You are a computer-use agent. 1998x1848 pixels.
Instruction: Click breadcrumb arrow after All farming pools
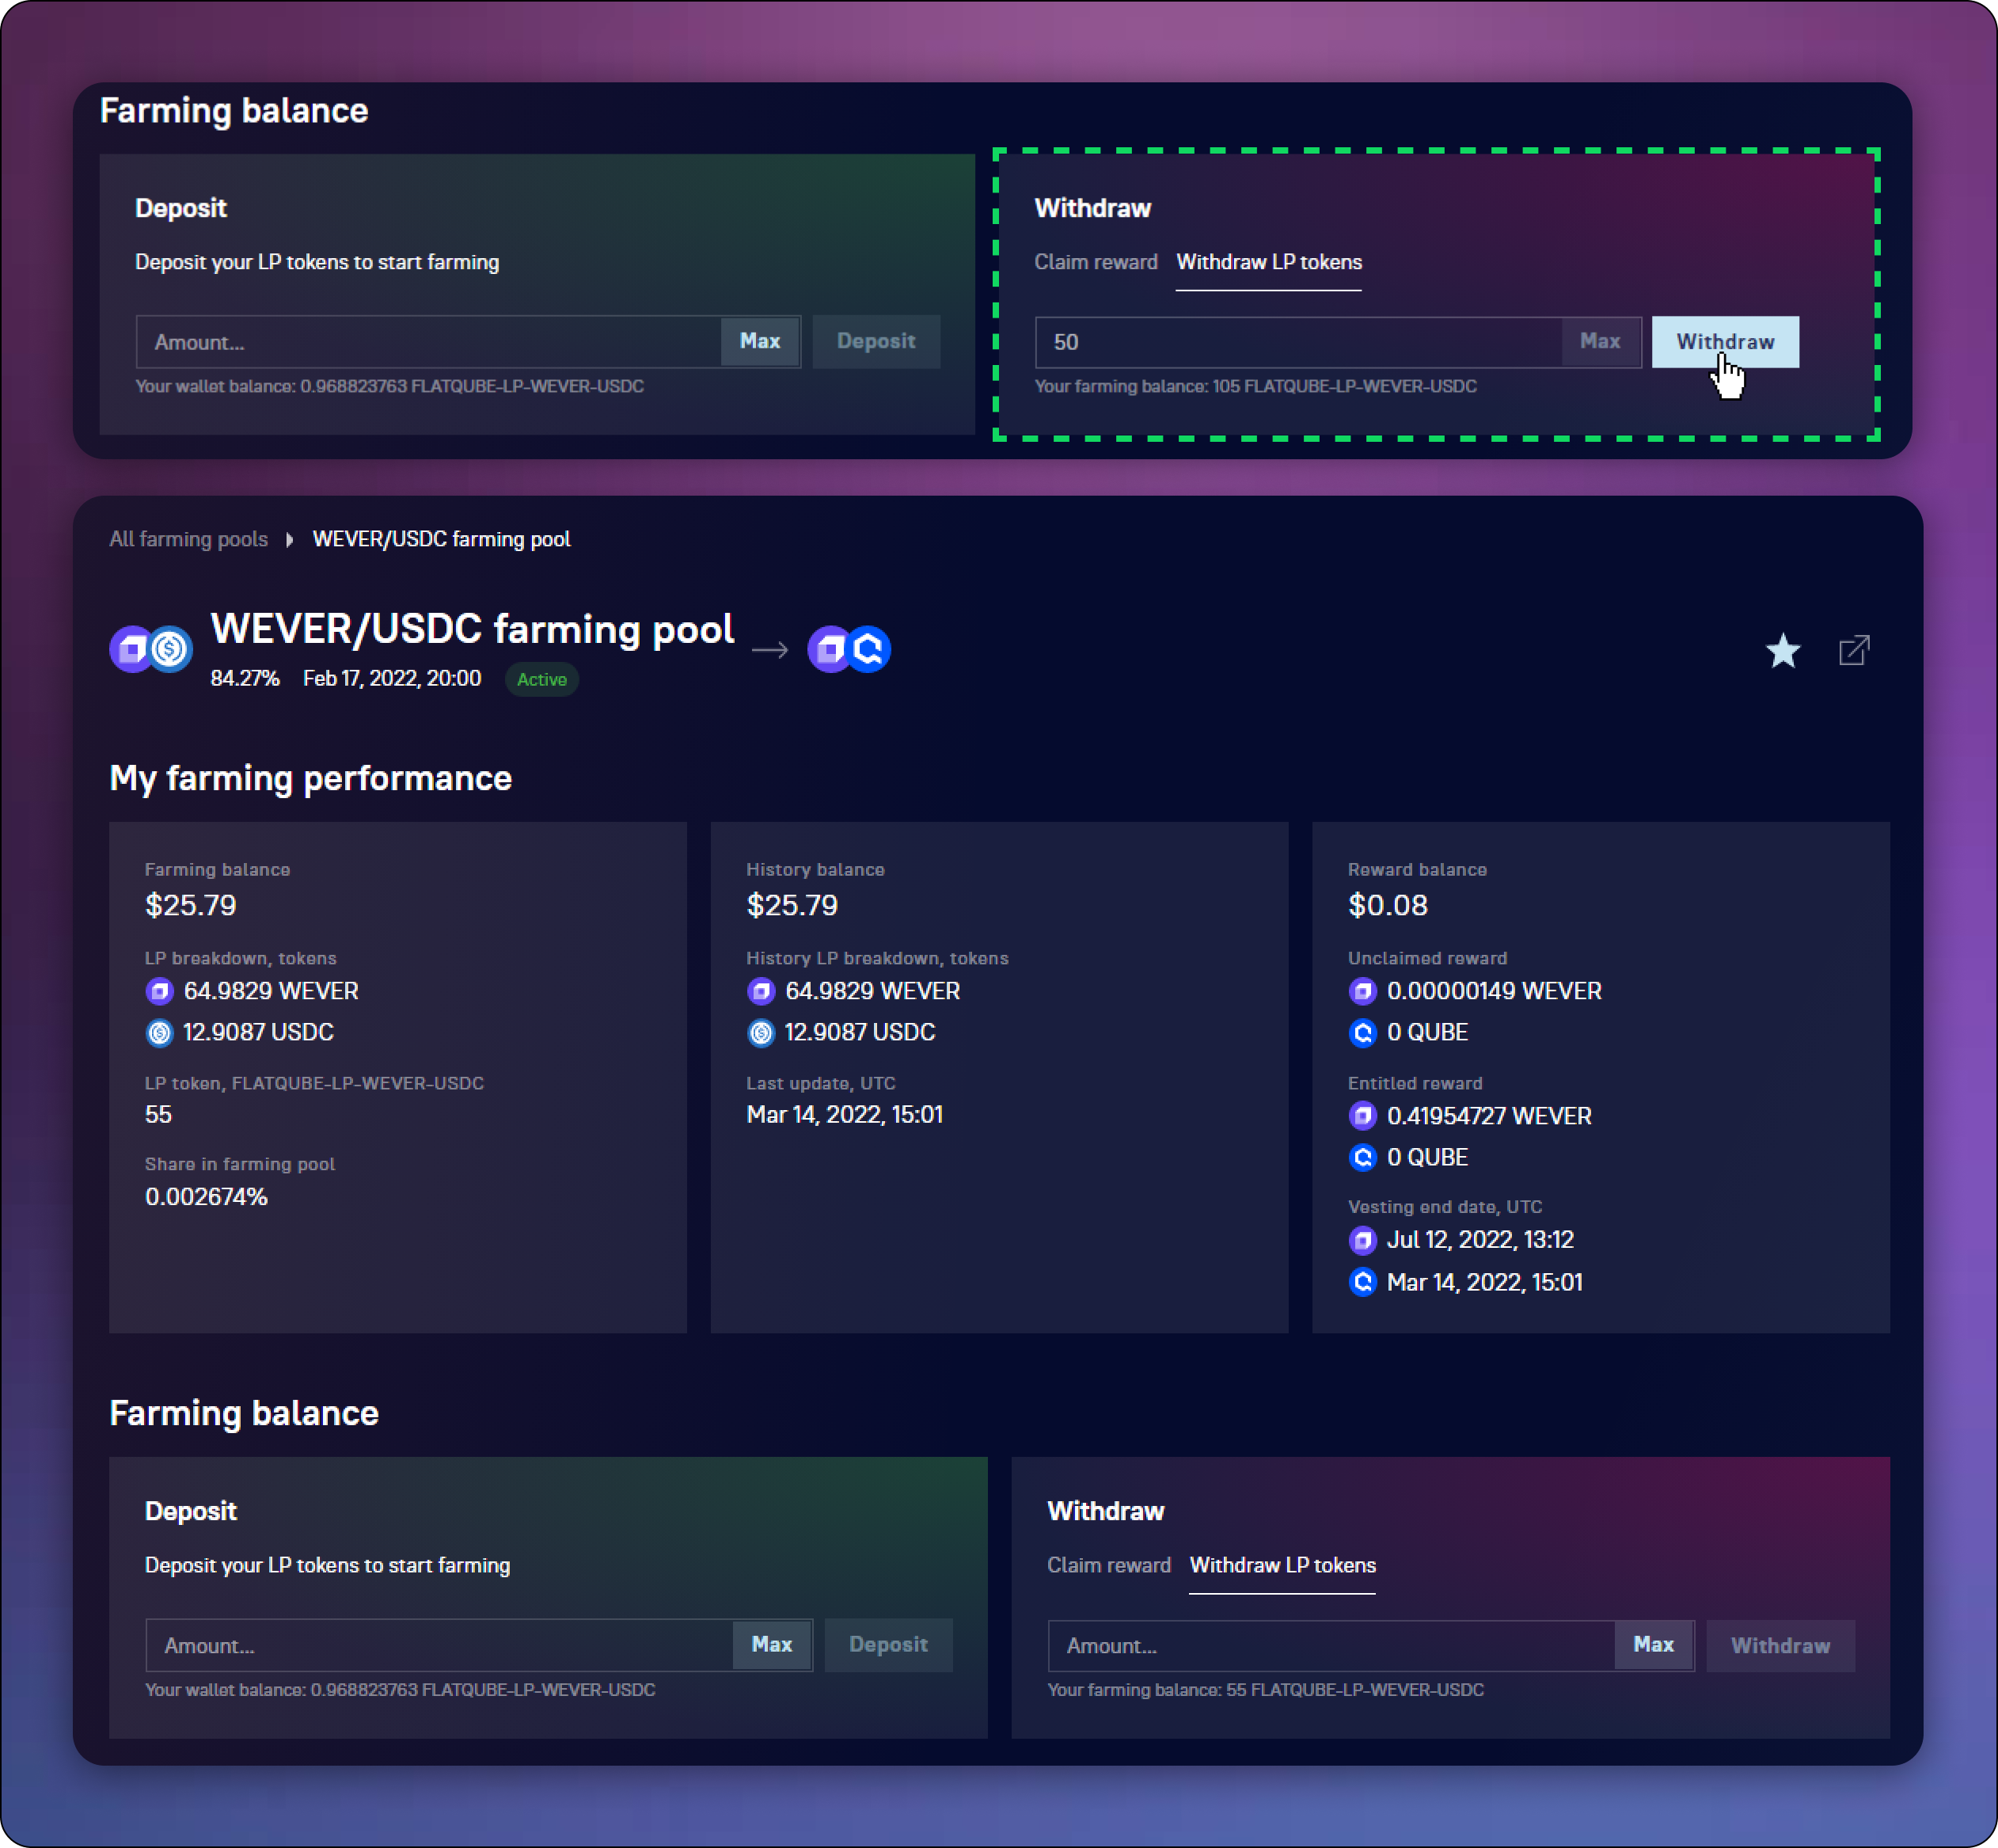(289, 540)
